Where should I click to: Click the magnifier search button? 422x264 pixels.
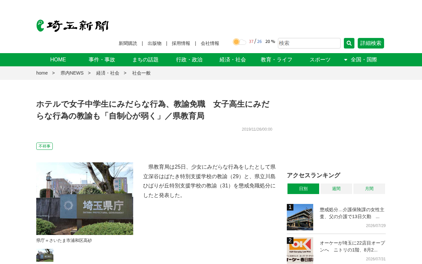(349, 43)
